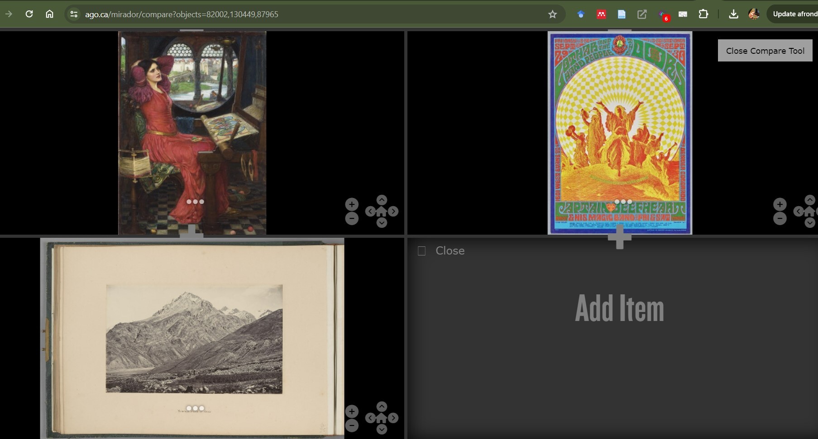The width and height of the screenshot is (818, 439).
Task: Open the red Mendeley extension
Action: (601, 14)
